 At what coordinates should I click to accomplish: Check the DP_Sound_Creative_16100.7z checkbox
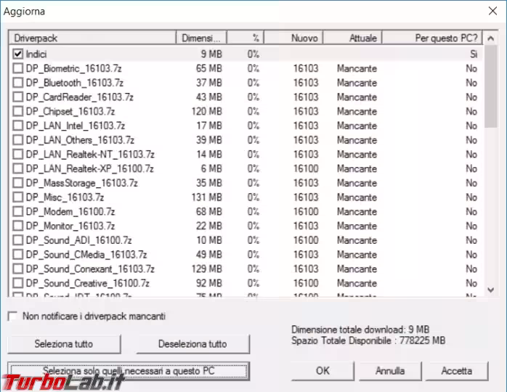[x=18, y=283]
